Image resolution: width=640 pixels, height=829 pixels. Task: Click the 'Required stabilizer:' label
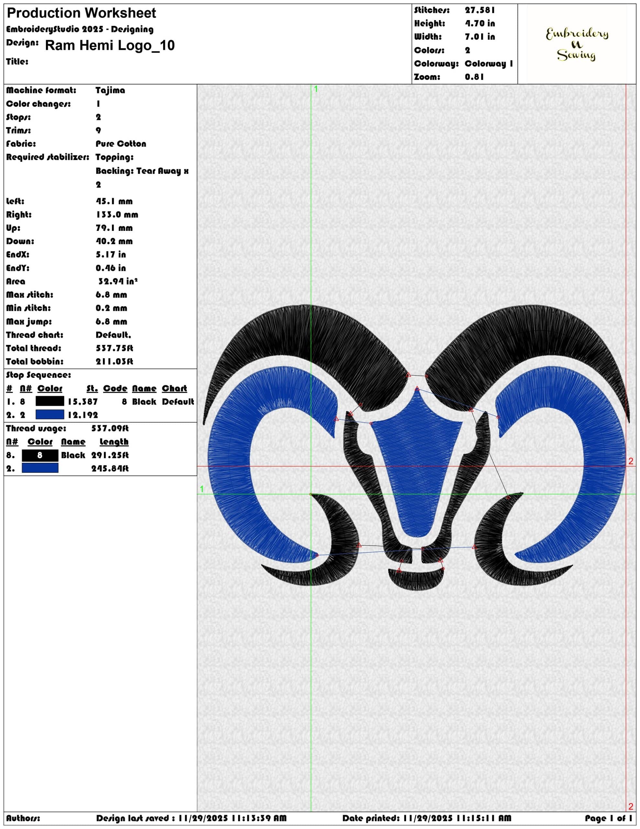point(48,157)
